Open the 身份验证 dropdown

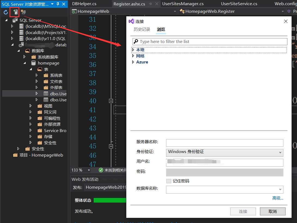pyautogui.click(x=225, y=152)
